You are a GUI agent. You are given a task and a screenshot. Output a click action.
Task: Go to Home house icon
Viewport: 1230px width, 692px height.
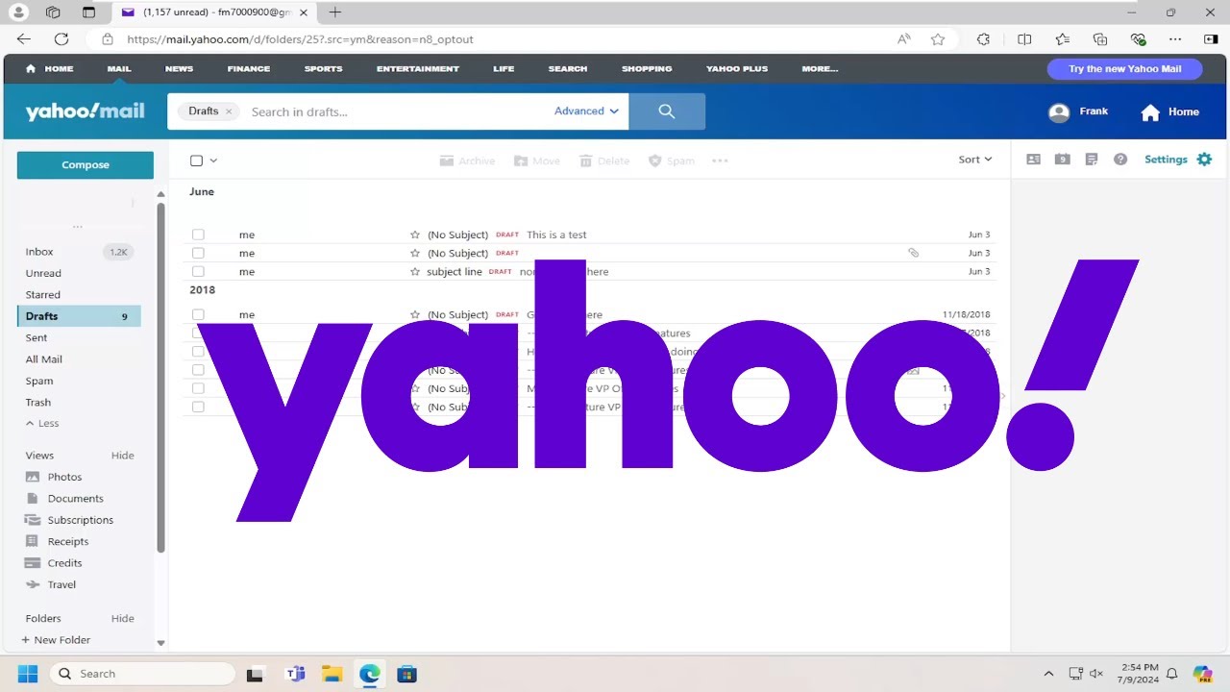pos(1150,112)
